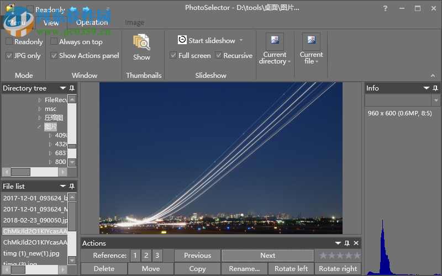Open Directory tree panel options arrow
The height and width of the screenshot is (276, 442).
pos(63,88)
